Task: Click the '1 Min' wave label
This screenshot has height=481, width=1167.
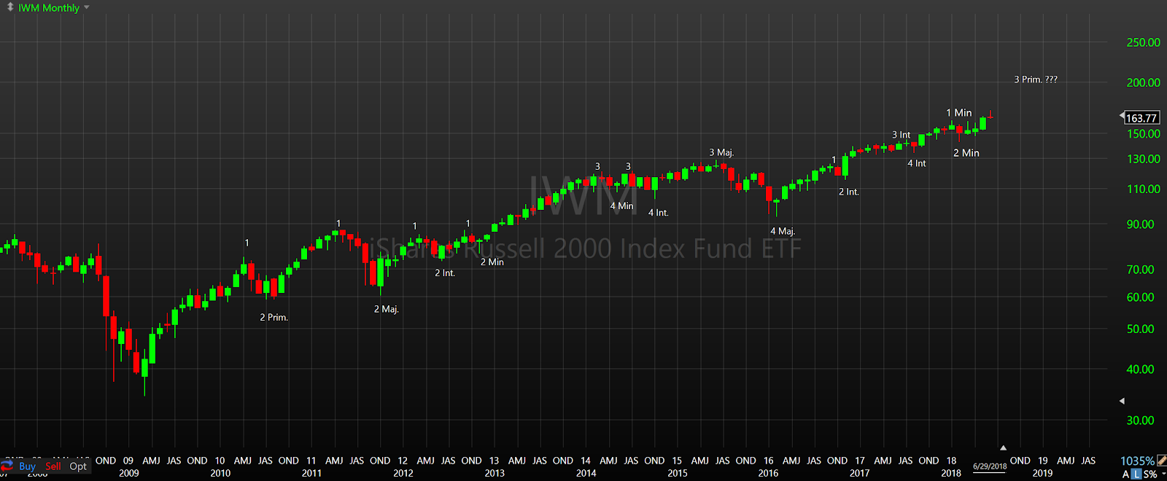Action: pyautogui.click(x=959, y=113)
